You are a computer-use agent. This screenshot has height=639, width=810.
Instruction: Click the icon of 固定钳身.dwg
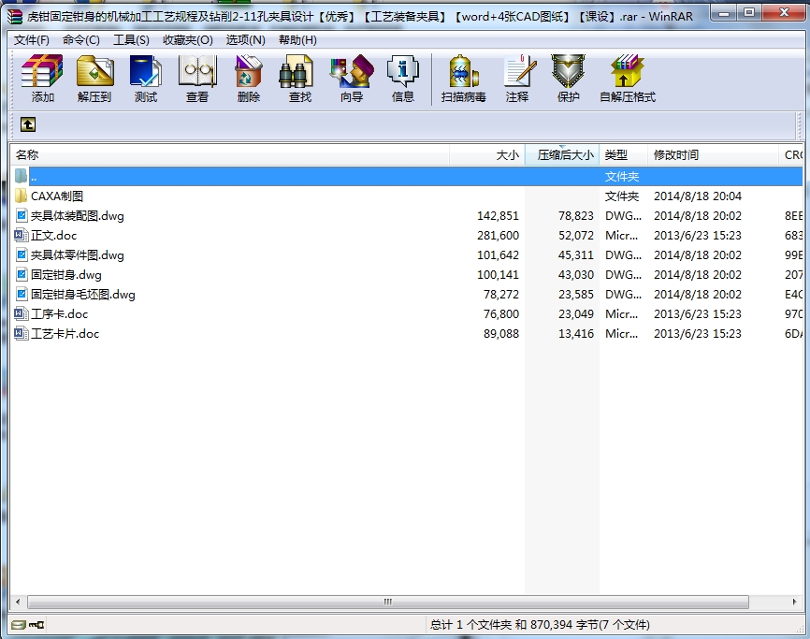click(21, 274)
